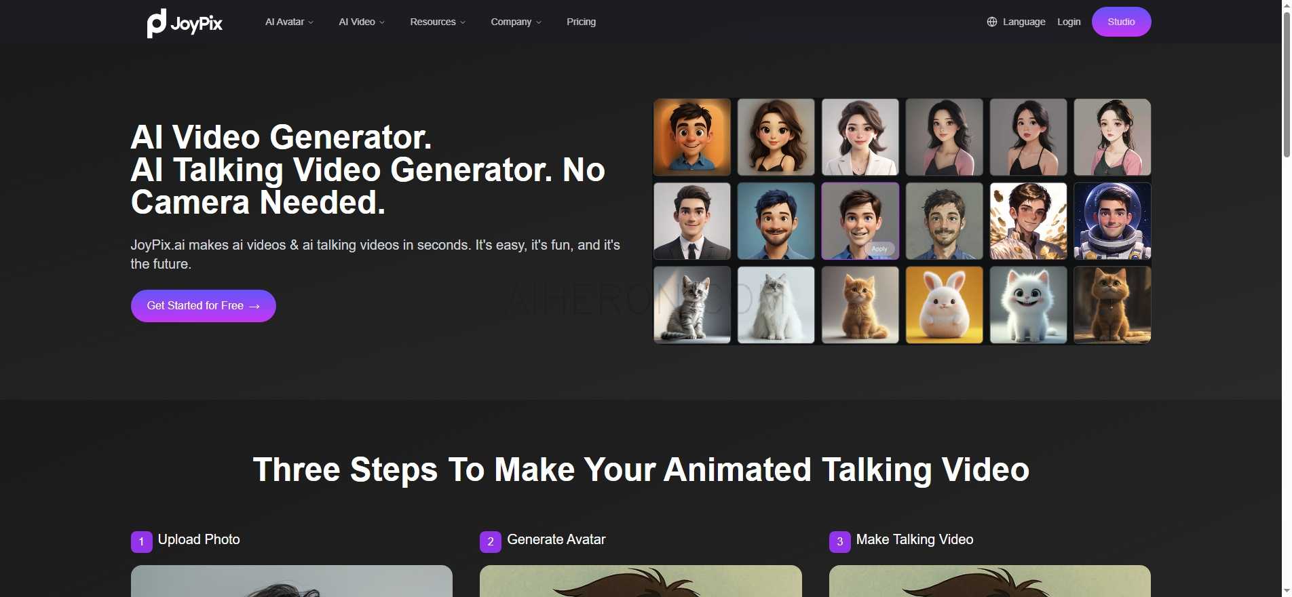Screen dimensions: 1292x597
Task: Select the smiling white fluffy creature avatar
Action: [1028, 305]
